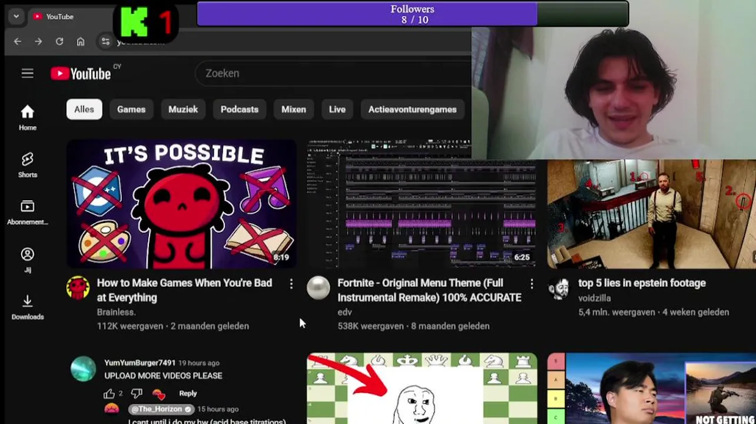
Task: Open Abonnementen in the sidebar
Action: (x=28, y=213)
